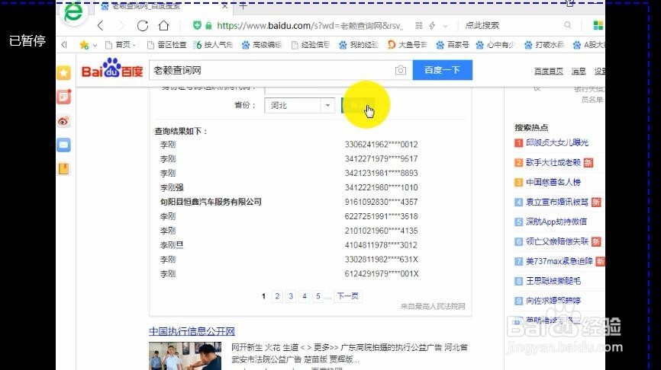Click the lightning speed mode icon

tap(432, 26)
